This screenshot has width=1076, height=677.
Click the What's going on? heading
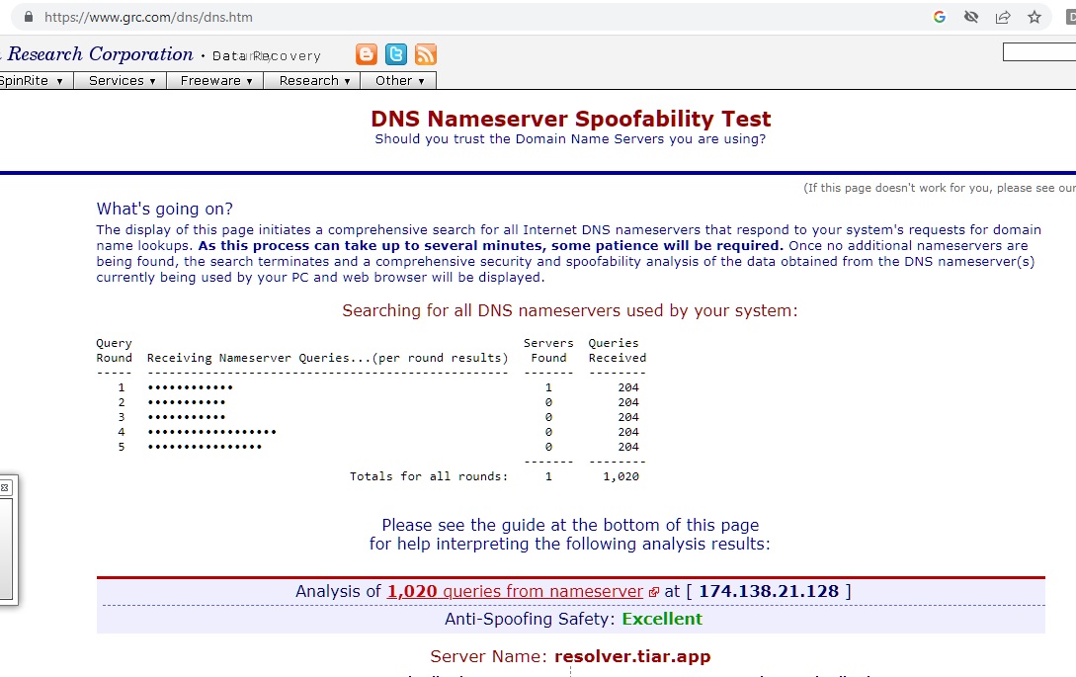click(165, 209)
